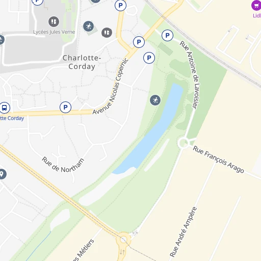Open the Charlotte Corday bus stop icon
The image size is (261, 261).
tap(5, 108)
